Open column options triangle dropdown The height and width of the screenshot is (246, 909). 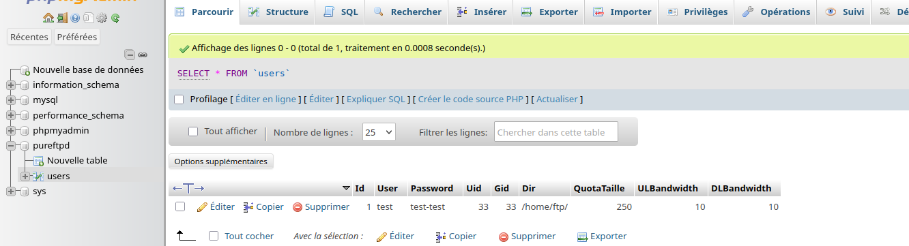[x=345, y=189]
